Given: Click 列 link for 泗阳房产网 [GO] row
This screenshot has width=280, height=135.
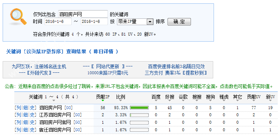Looking at the screenshot, I should (x=18, y=108).
